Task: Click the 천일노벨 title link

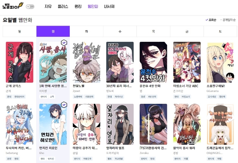Action: (x=79, y=86)
